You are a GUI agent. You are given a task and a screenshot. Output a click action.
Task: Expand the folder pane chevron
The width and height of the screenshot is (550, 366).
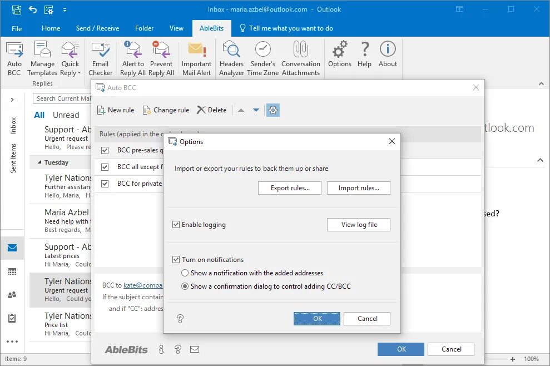(x=12, y=100)
